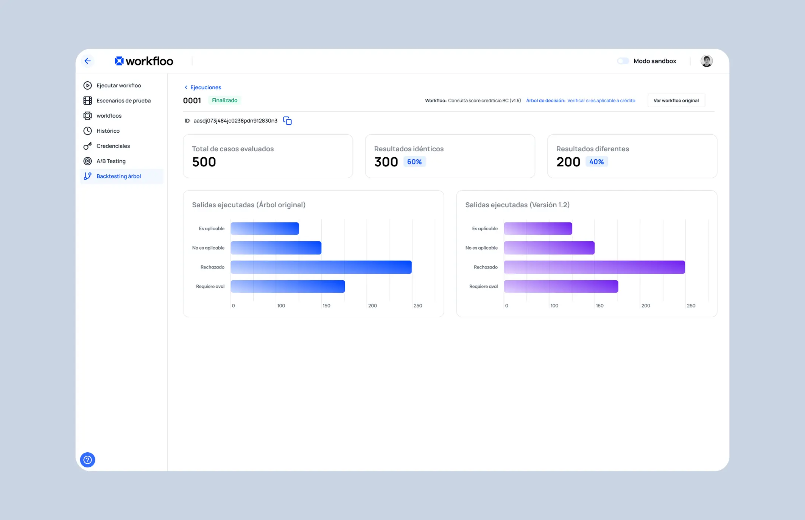Viewport: 805px width, 520px height.
Task: Click the back arrow in header
Action: (x=87, y=61)
